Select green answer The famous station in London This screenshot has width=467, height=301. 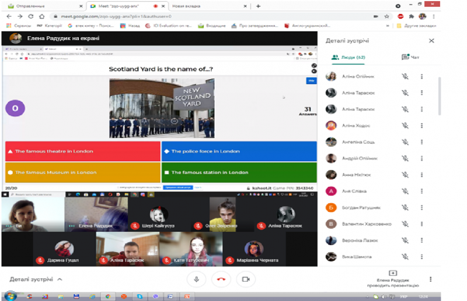pos(239,172)
